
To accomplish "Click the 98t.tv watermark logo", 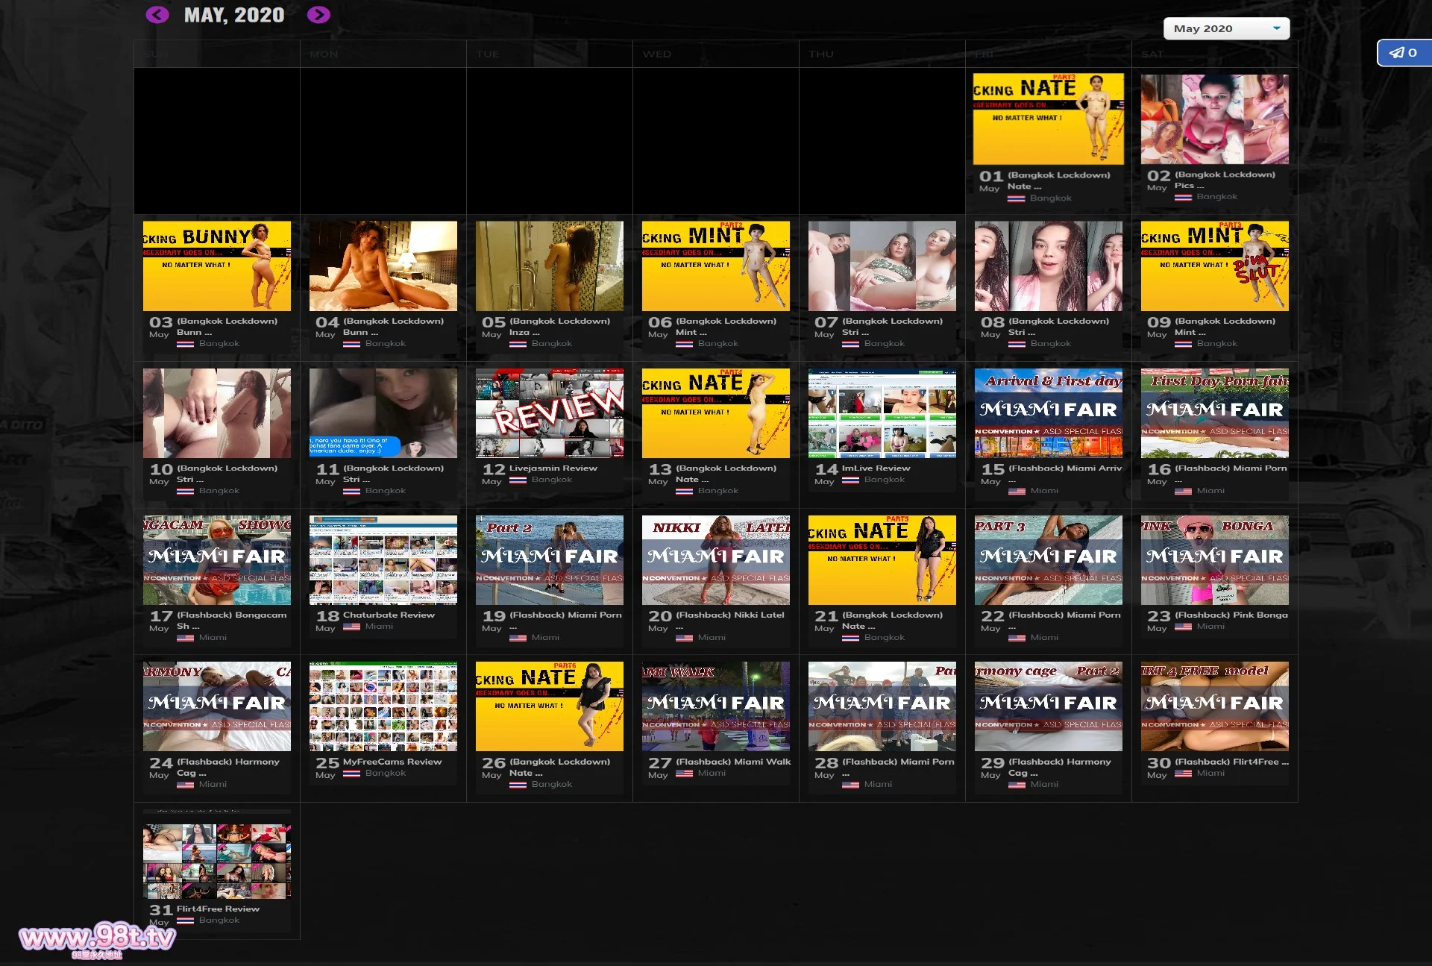I will pyautogui.click(x=97, y=938).
